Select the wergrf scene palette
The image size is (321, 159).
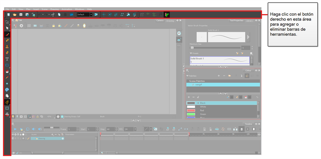pos(223,85)
